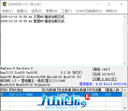Click the Run17/13 Soc0/0 Usr0/92 status line
Image resolution: width=128 pixels, height=111 pixels.
pyautogui.click(x=19, y=73)
